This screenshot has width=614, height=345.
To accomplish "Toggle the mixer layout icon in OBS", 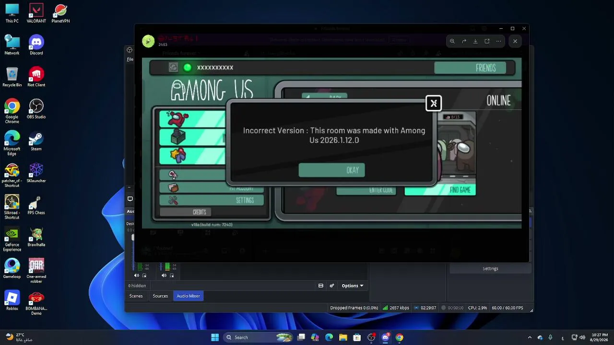I will coord(321,286).
